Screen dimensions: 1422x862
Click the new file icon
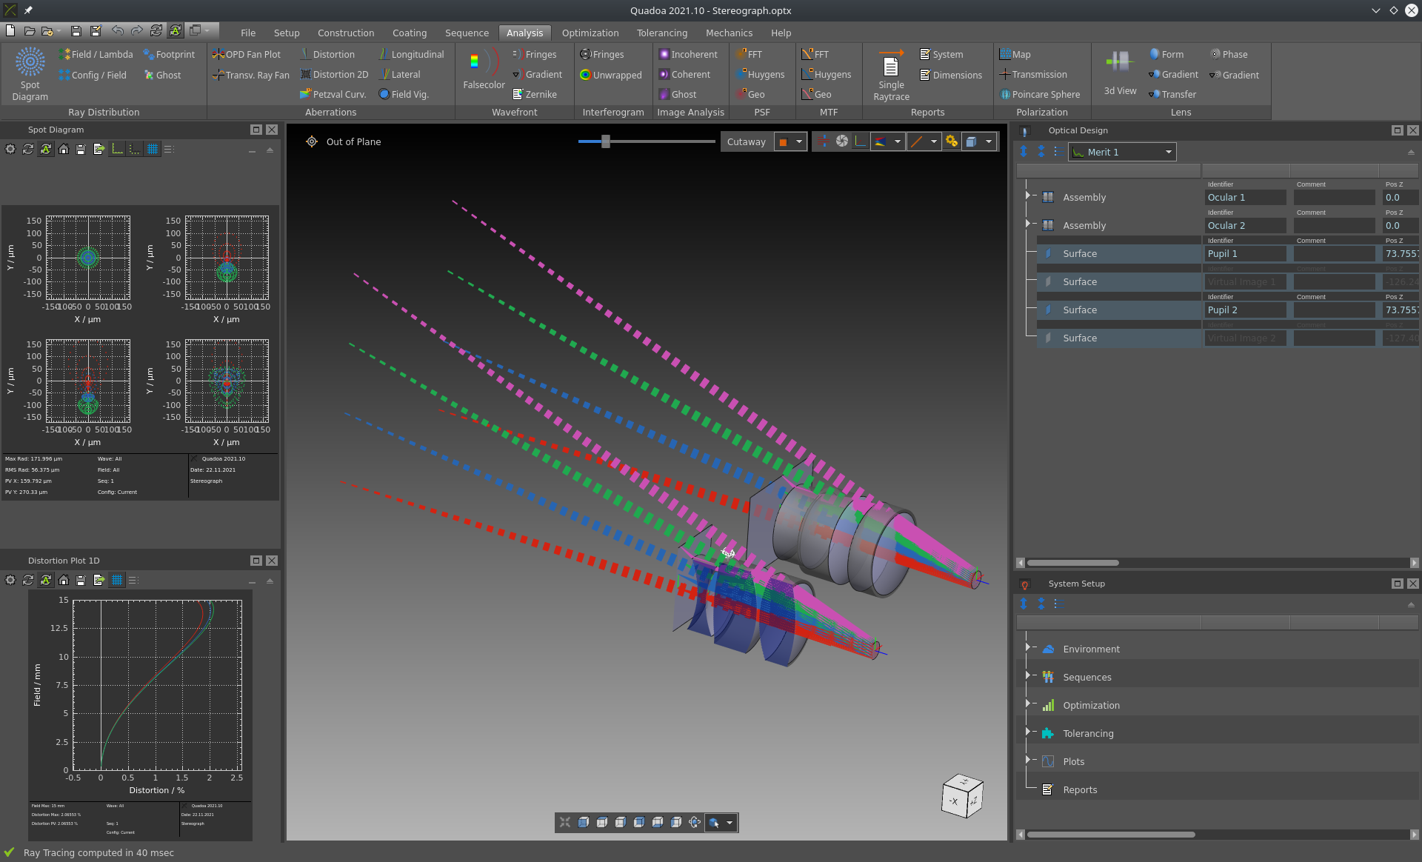tap(10, 30)
